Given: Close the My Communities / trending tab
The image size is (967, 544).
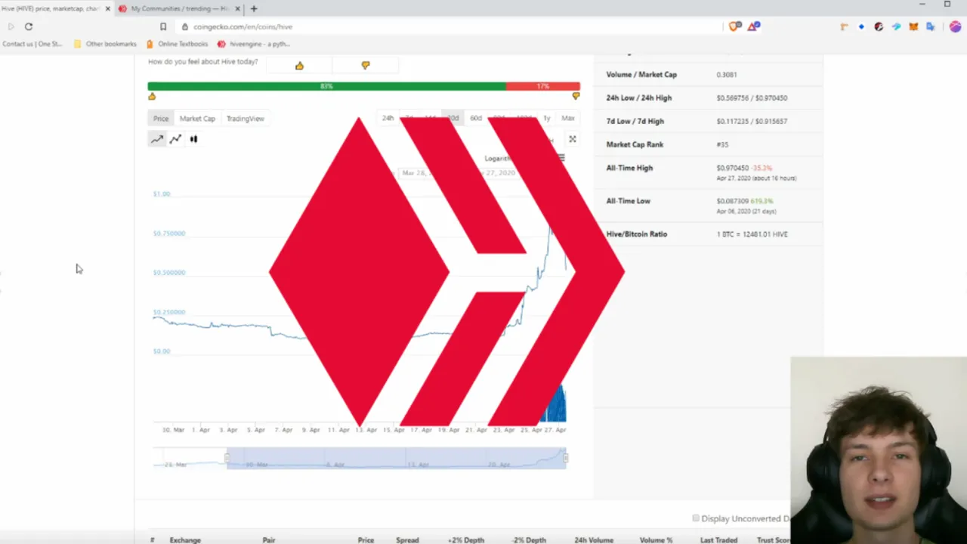Looking at the screenshot, I should [x=238, y=8].
